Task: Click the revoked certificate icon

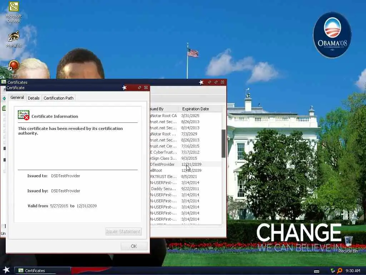Action: (24, 115)
